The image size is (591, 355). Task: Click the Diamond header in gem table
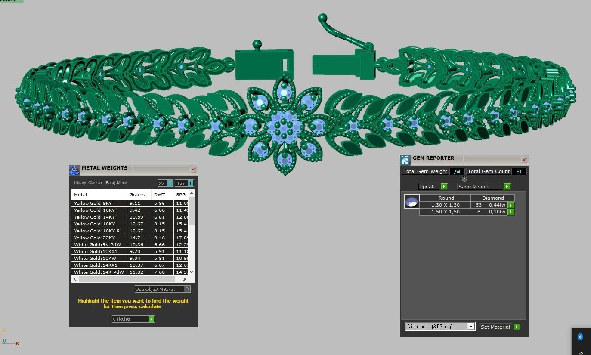click(493, 198)
